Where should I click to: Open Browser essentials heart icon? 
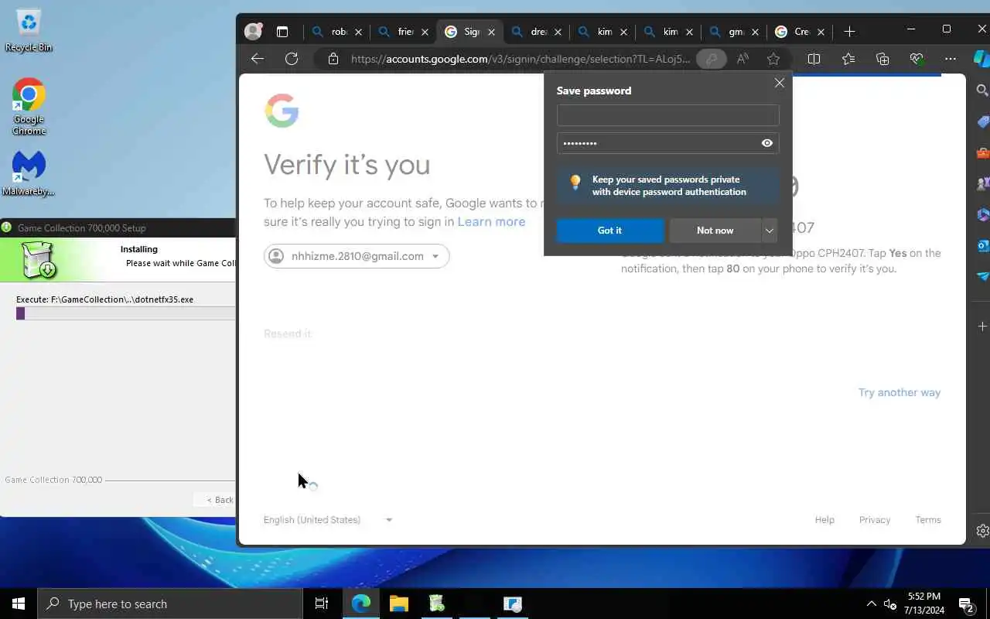click(917, 59)
